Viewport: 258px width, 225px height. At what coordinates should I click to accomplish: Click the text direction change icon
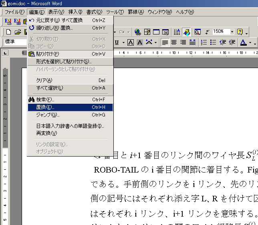177,32
